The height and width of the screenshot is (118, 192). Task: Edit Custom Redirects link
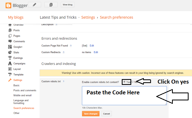[x=96, y=52]
